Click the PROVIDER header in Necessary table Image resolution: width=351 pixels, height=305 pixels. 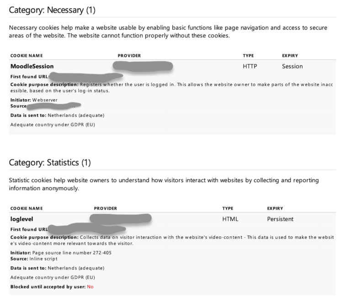point(129,55)
